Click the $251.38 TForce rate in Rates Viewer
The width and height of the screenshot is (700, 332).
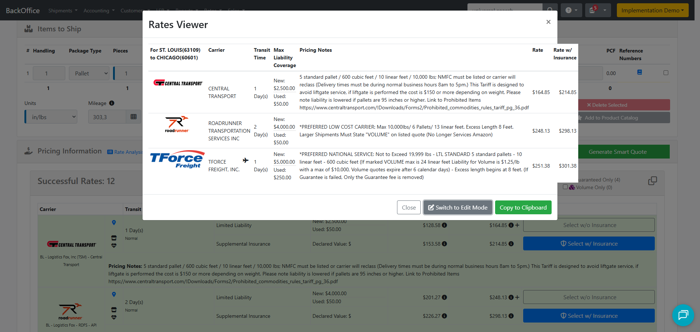[x=541, y=166]
